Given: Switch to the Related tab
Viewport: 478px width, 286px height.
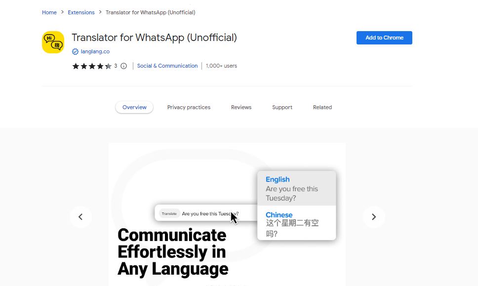Looking at the screenshot, I should point(322,107).
